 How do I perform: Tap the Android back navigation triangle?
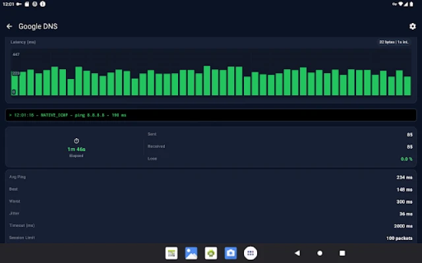(297, 253)
